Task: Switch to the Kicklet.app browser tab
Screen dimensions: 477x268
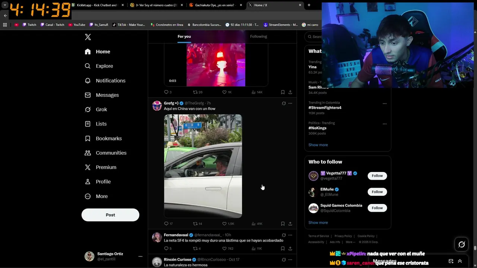Action: [97, 5]
